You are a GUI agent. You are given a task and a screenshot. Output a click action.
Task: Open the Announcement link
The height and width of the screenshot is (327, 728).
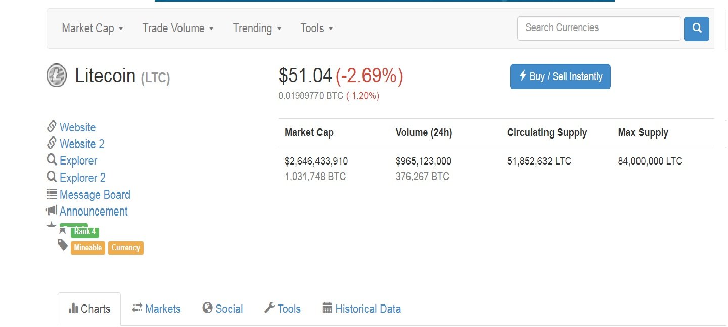click(x=94, y=211)
